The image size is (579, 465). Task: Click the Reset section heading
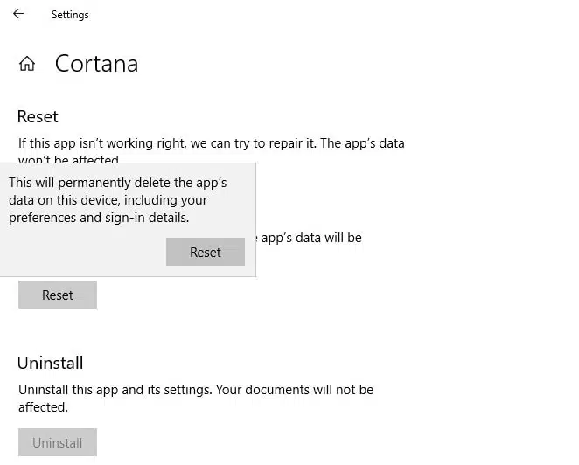point(38,116)
